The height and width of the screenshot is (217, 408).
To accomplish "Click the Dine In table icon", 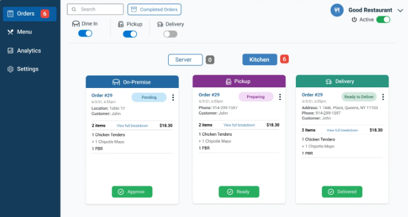I will pyautogui.click(x=76, y=24).
